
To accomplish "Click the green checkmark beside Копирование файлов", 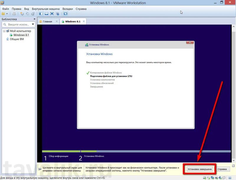I will [88, 73].
